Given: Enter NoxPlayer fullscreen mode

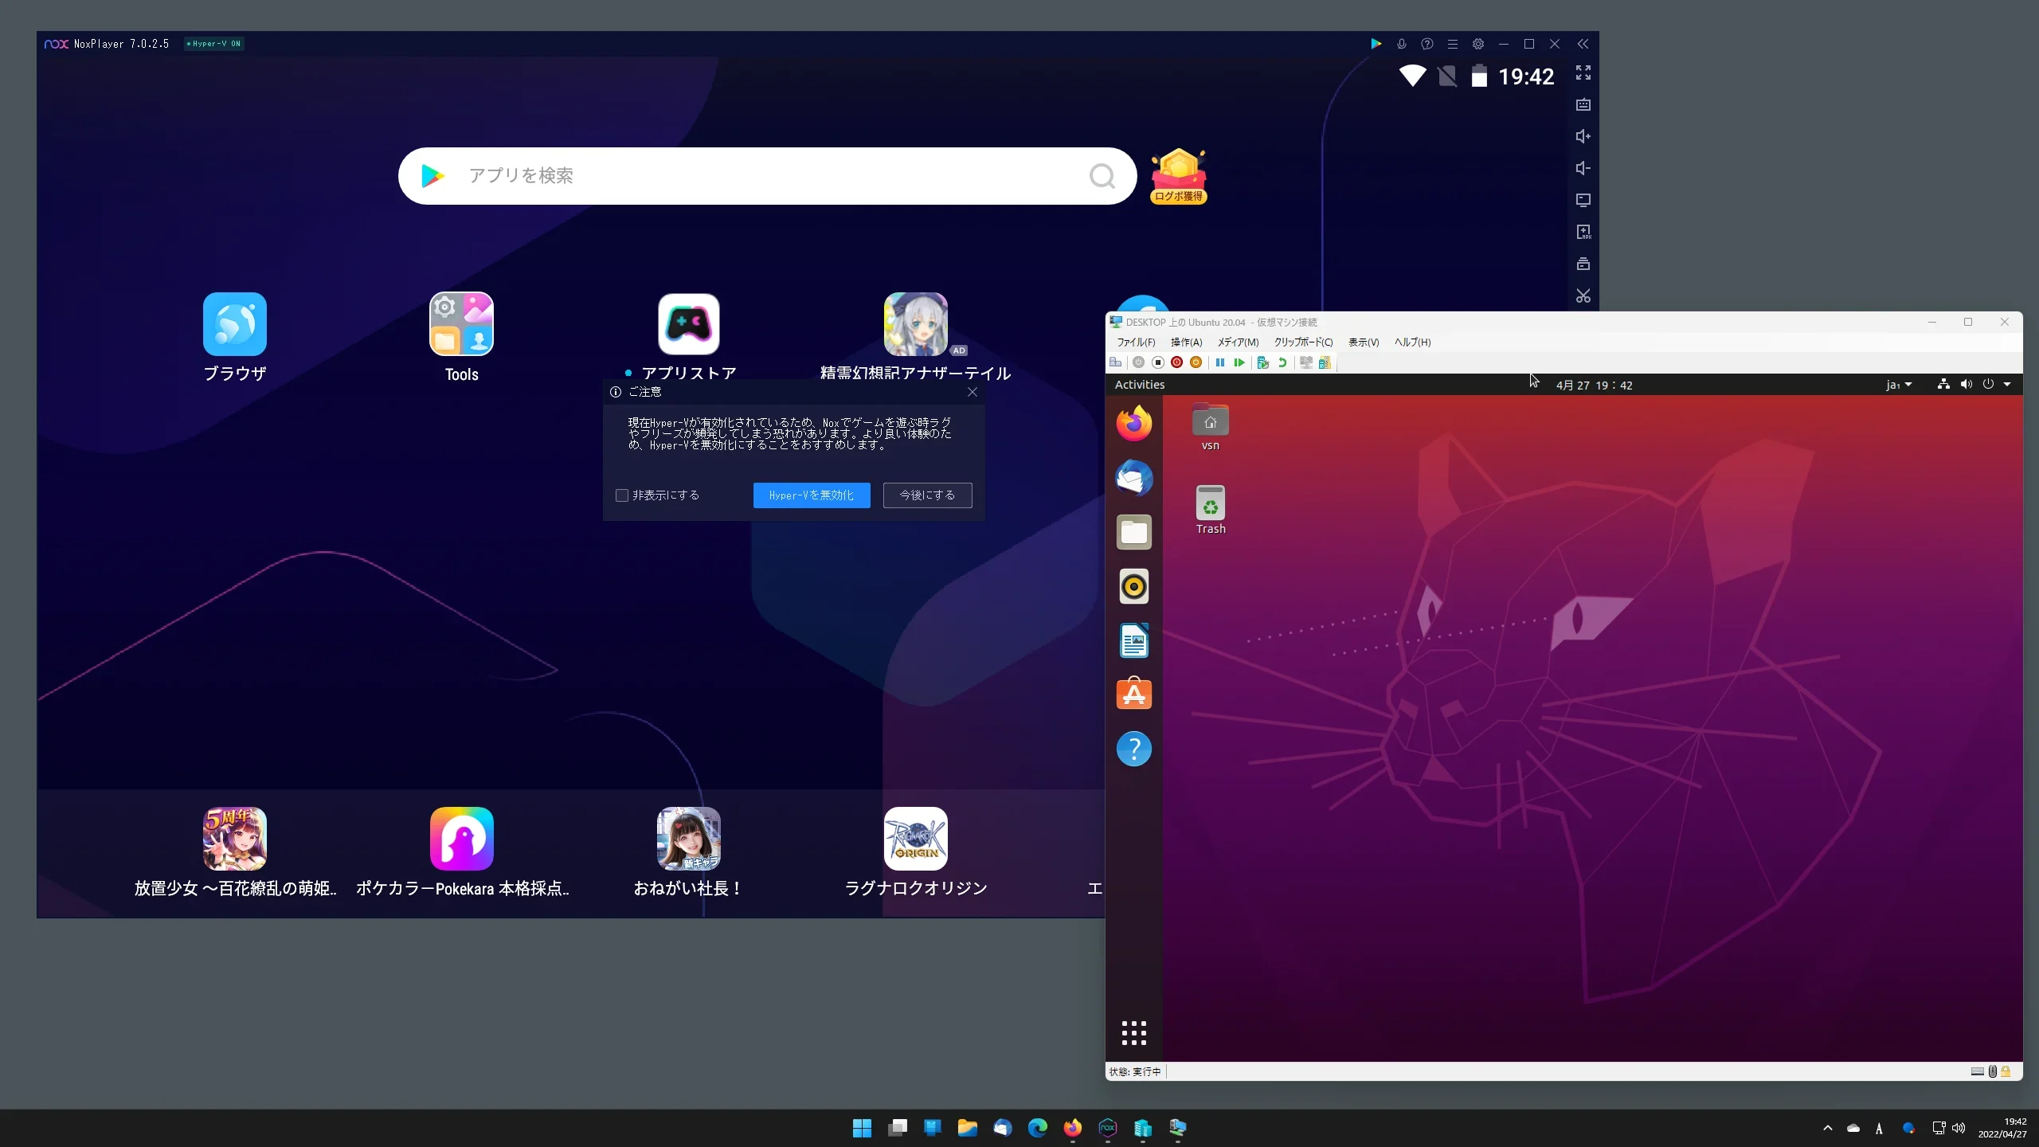Looking at the screenshot, I should [1583, 72].
